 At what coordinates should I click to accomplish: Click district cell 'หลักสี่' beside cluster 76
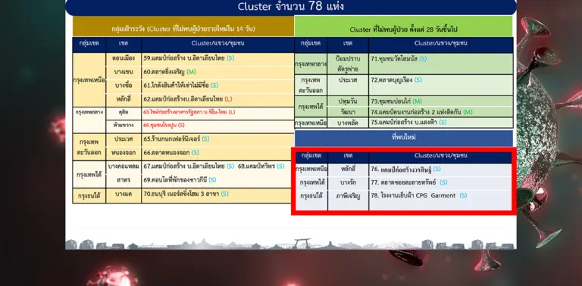[348, 169]
